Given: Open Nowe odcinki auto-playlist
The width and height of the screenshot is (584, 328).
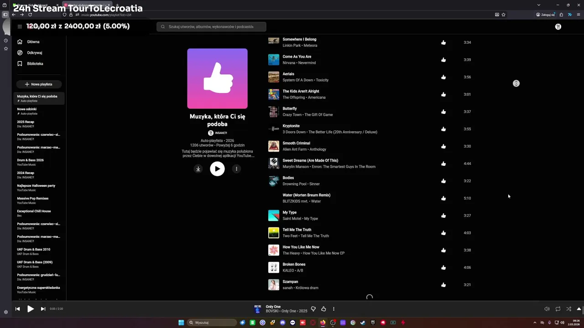Looking at the screenshot, I should (x=39, y=111).
